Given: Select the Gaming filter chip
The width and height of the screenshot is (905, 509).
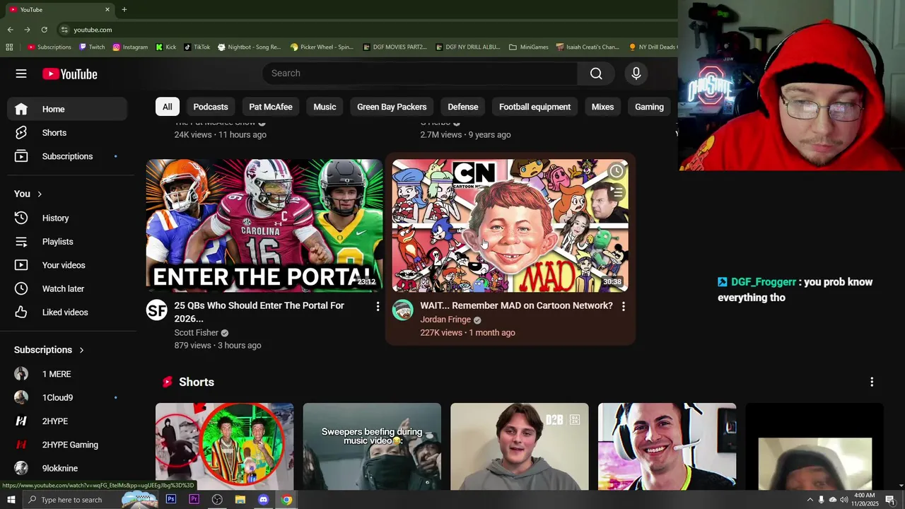Looking at the screenshot, I should 649,107.
